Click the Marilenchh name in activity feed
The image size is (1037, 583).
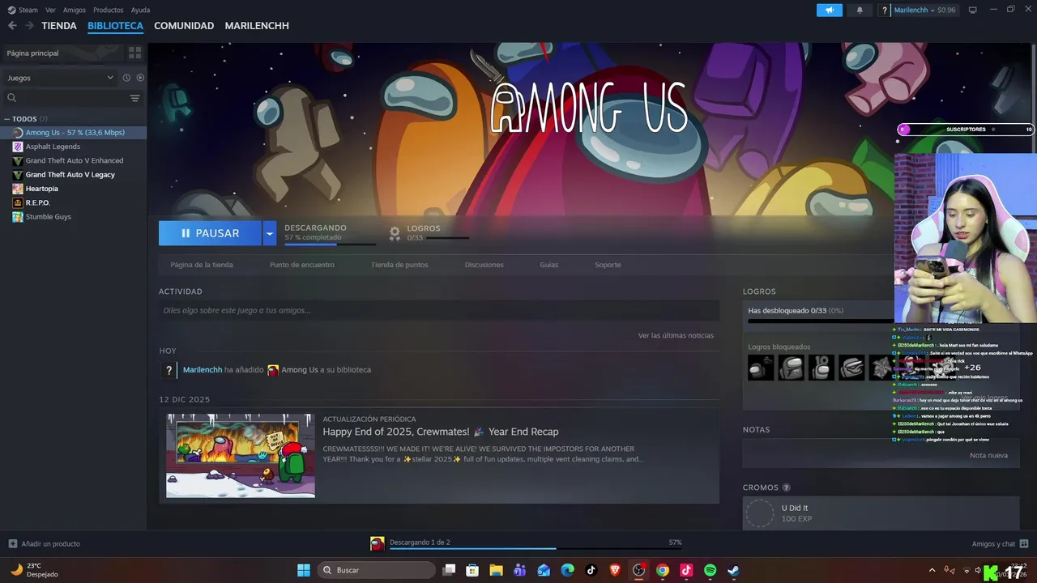click(x=203, y=370)
